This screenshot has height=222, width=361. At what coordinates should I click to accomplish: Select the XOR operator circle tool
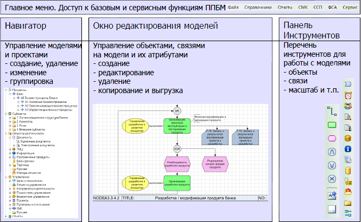click(x=332, y=179)
